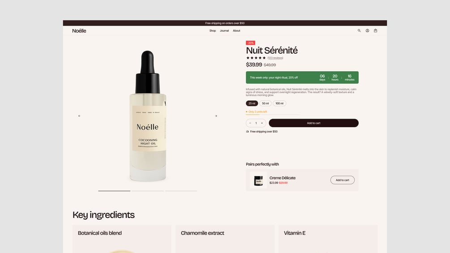
Task: Decrease quantity with the minus button
Action: click(x=250, y=123)
